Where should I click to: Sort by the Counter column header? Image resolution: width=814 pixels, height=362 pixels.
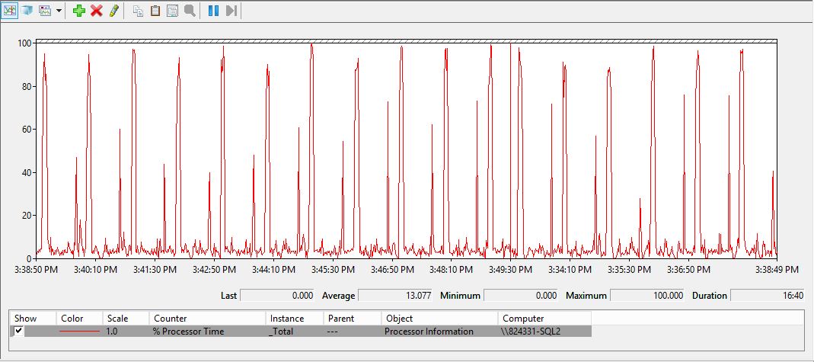(208, 319)
